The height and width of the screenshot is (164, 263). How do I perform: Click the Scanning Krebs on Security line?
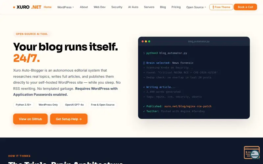click(168, 68)
